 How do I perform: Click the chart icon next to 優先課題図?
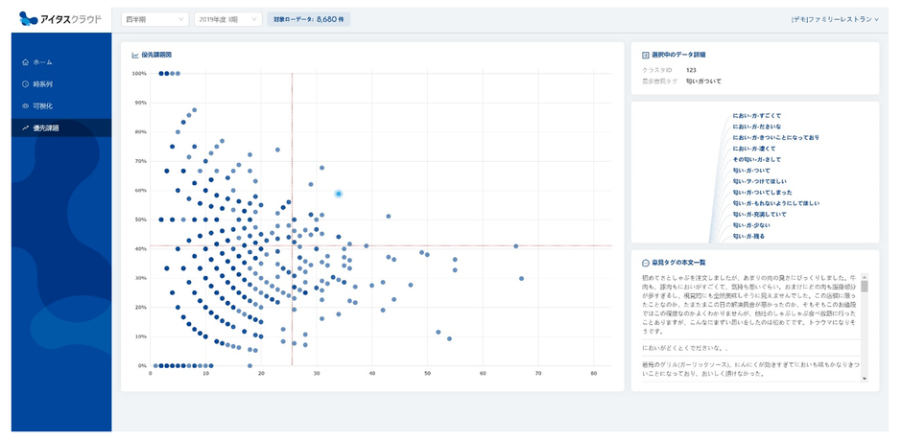point(134,55)
